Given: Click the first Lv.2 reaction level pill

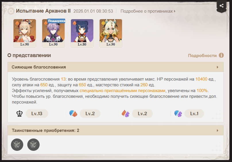Looking at the screenshot, I should click(x=90, y=114).
